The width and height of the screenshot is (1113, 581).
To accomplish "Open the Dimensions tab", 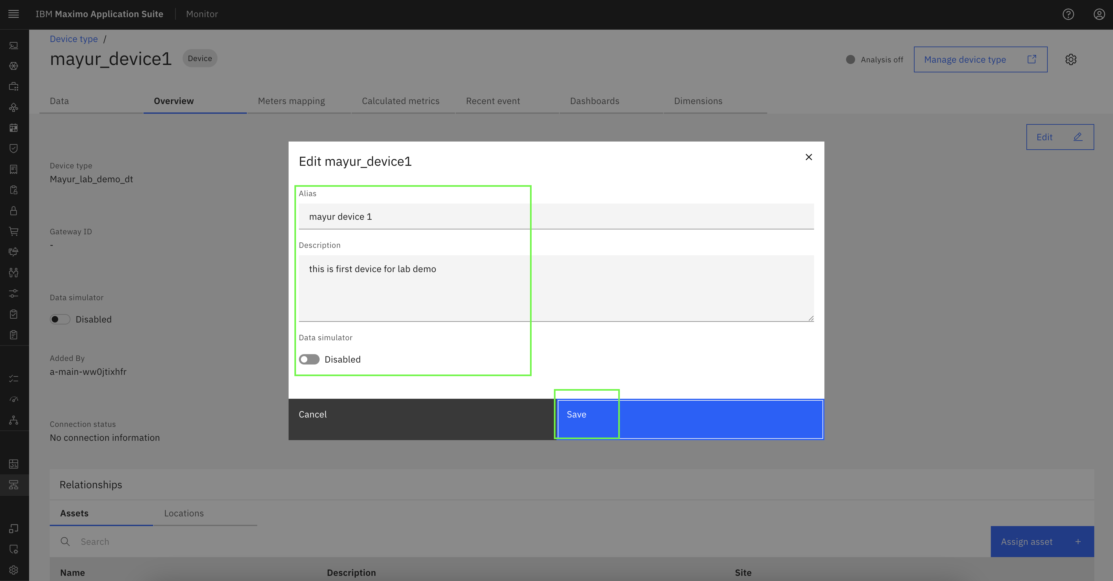I will click(715, 101).
